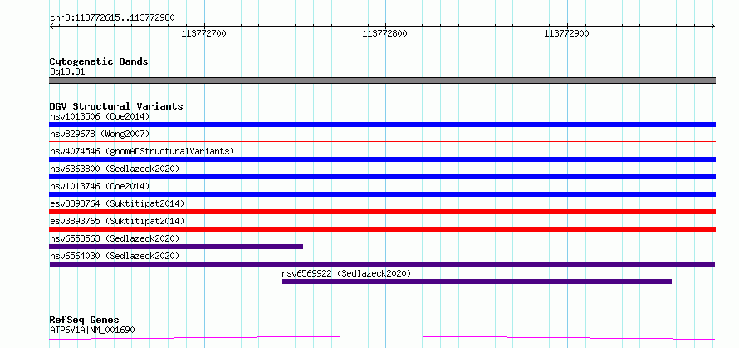Click the nsv829678 (Wong2007) label
The image size is (739, 348).
coord(100,134)
